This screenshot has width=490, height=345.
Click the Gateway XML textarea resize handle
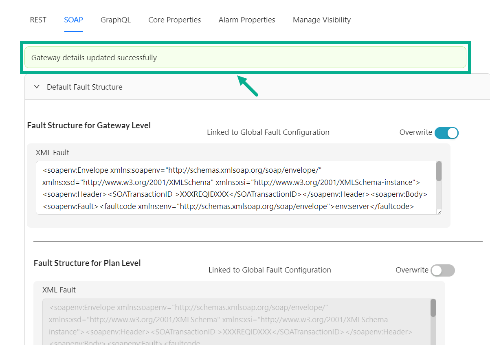click(x=439, y=212)
